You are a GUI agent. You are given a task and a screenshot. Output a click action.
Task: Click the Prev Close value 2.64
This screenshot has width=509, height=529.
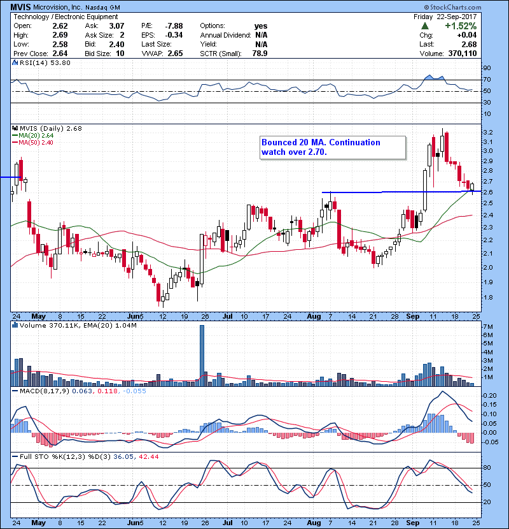tap(60, 54)
